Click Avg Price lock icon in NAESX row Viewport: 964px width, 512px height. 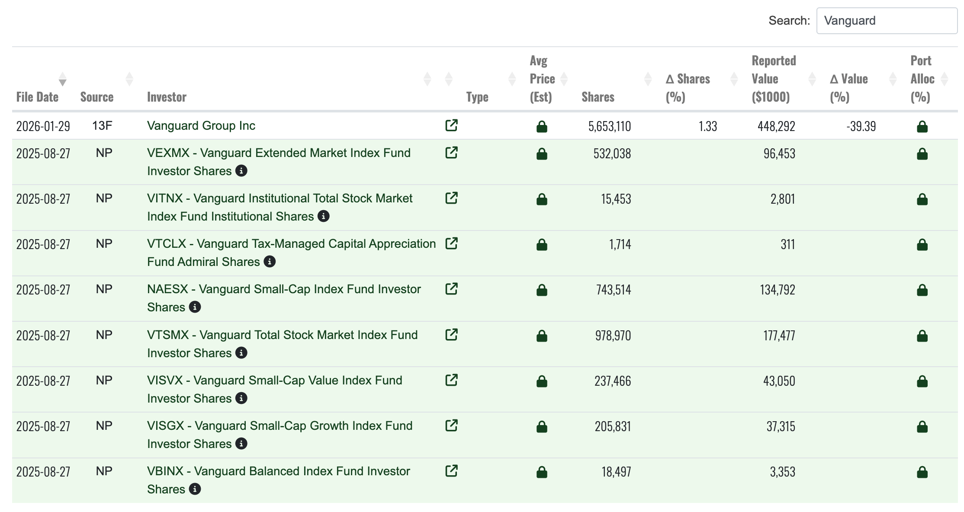542,290
